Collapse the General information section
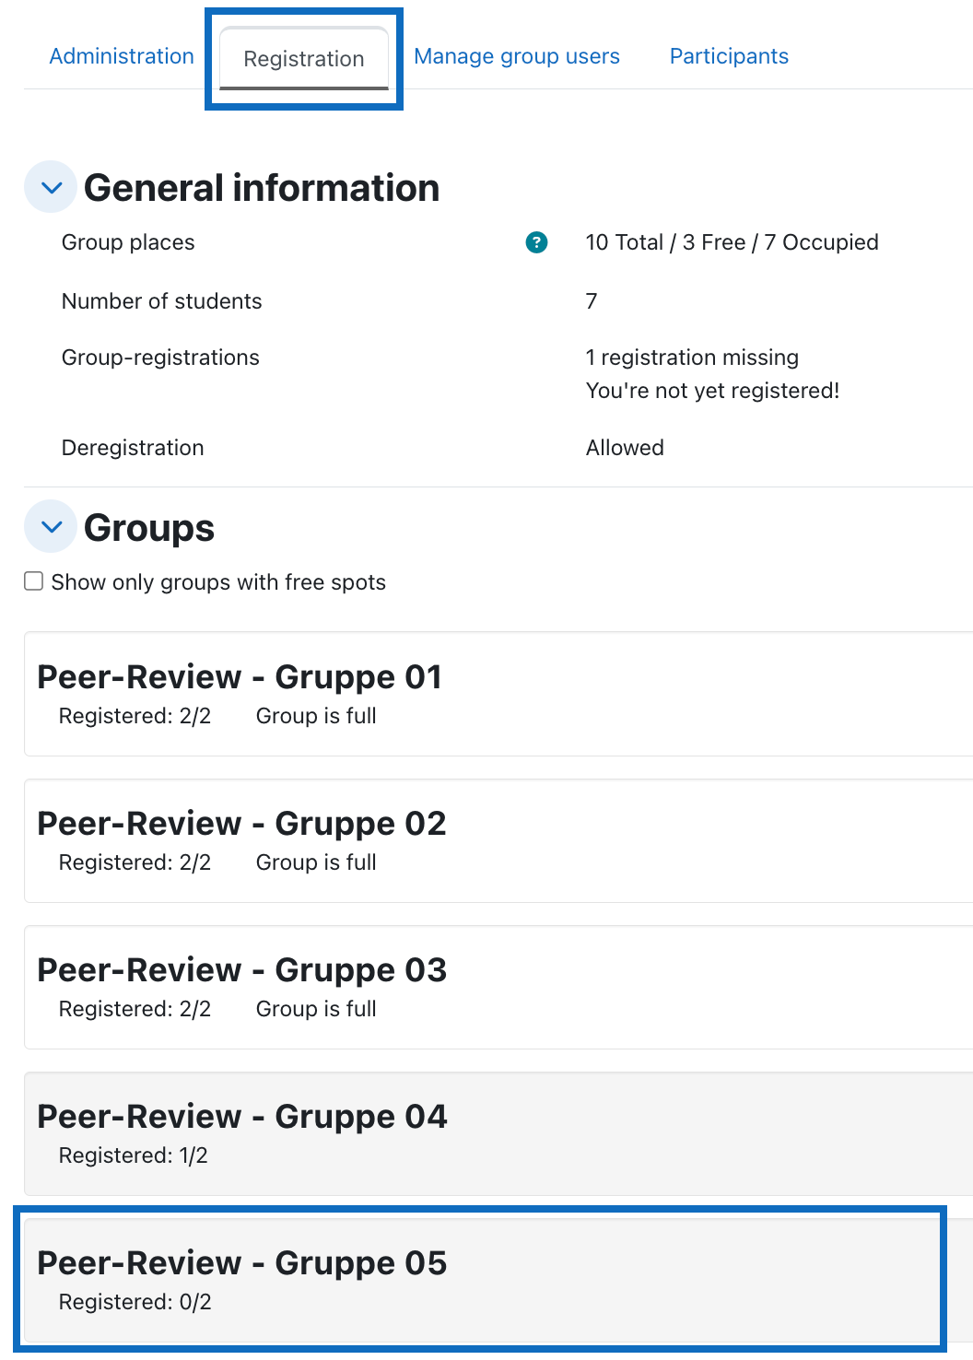The image size is (973, 1360). pyautogui.click(x=51, y=187)
